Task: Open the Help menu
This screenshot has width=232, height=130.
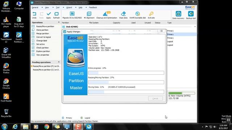Action: [x=80, y=8]
